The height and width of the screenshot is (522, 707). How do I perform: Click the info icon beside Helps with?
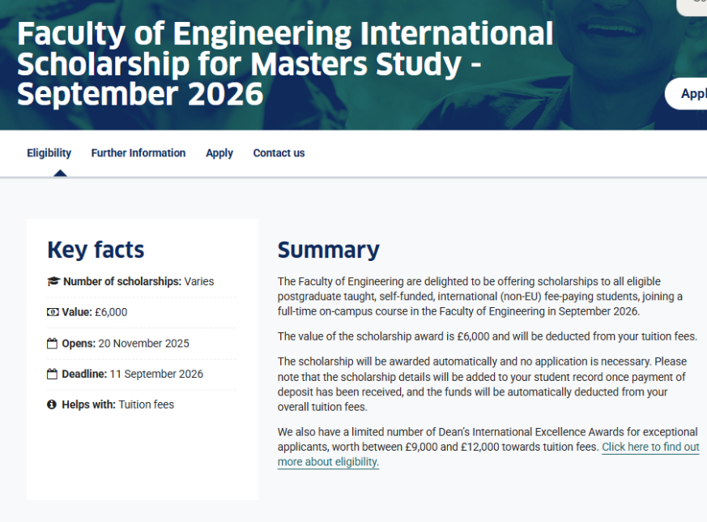[x=53, y=404]
